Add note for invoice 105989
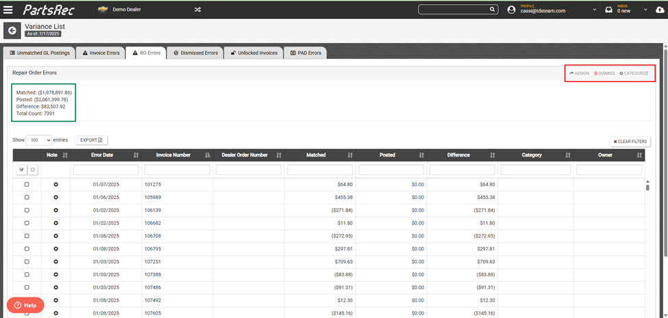The width and height of the screenshot is (668, 318). click(x=55, y=197)
